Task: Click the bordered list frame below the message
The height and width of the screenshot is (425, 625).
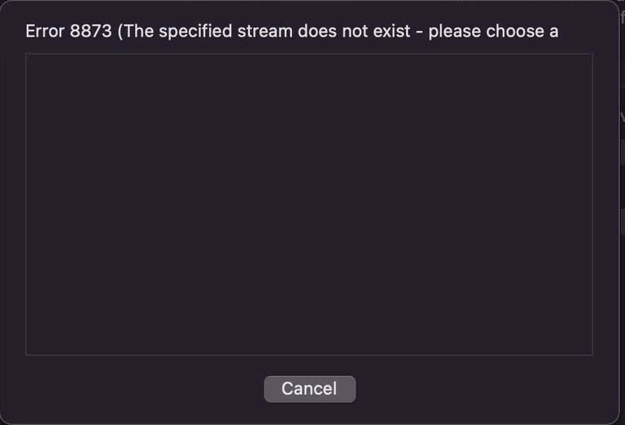Action: [x=309, y=204]
